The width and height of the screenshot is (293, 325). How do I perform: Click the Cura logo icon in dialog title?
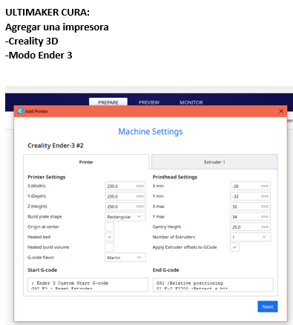pos(20,111)
